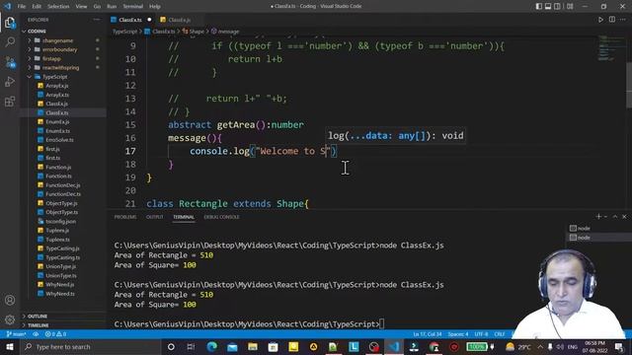Collapse the TypeScript folder
This screenshot has height=355, width=632.
pos(55,77)
